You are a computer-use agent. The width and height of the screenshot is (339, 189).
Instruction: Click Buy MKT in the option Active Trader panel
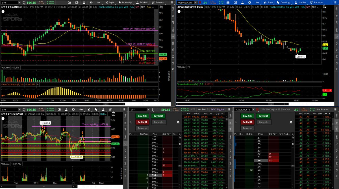point(263,116)
